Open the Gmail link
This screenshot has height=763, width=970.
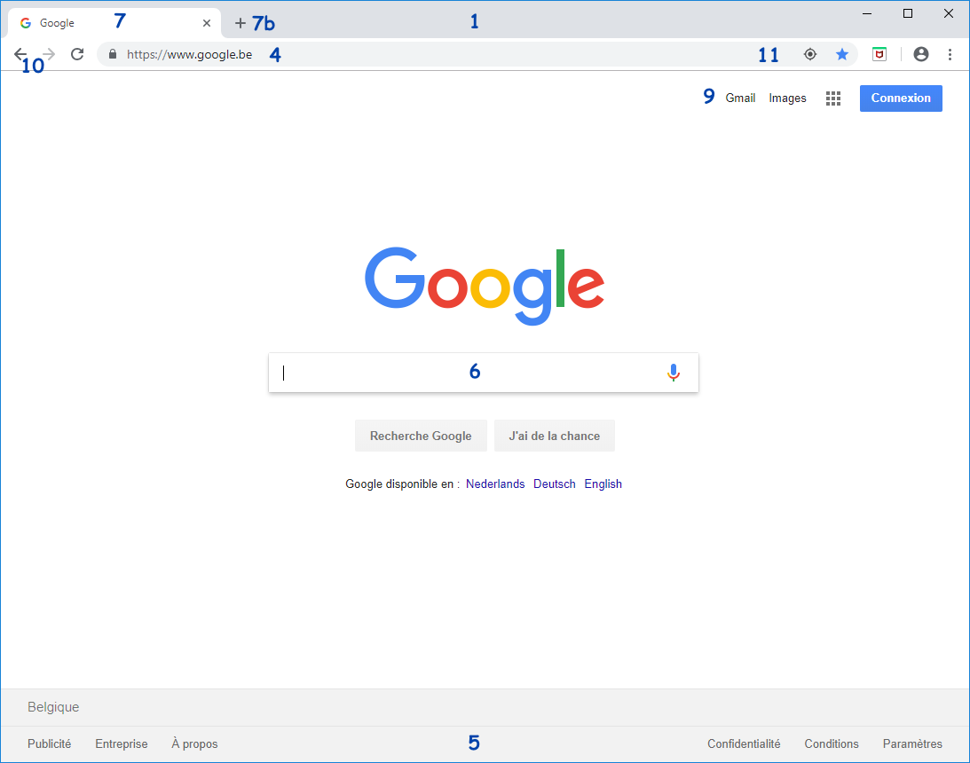(x=740, y=98)
